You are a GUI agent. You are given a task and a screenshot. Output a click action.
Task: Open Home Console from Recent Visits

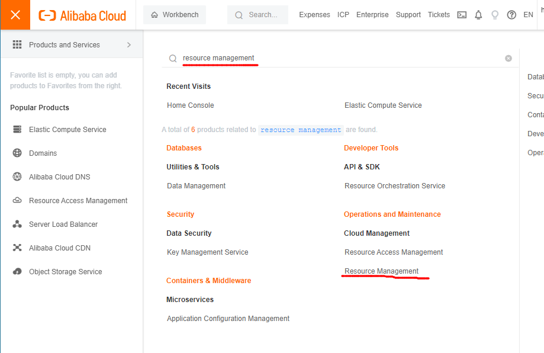(190, 105)
